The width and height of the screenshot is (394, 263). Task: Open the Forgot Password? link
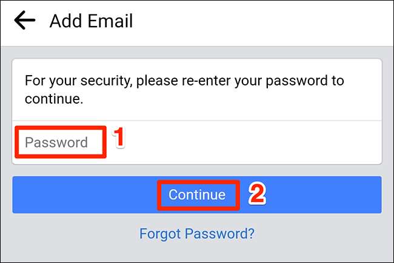(197, 233)
